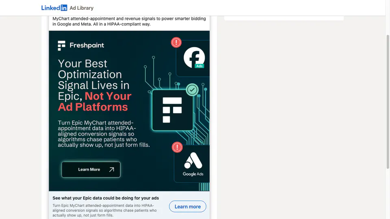390x219 pixels.
Task: Click the blue Learn more button
Action: click(x=188, y=206)
